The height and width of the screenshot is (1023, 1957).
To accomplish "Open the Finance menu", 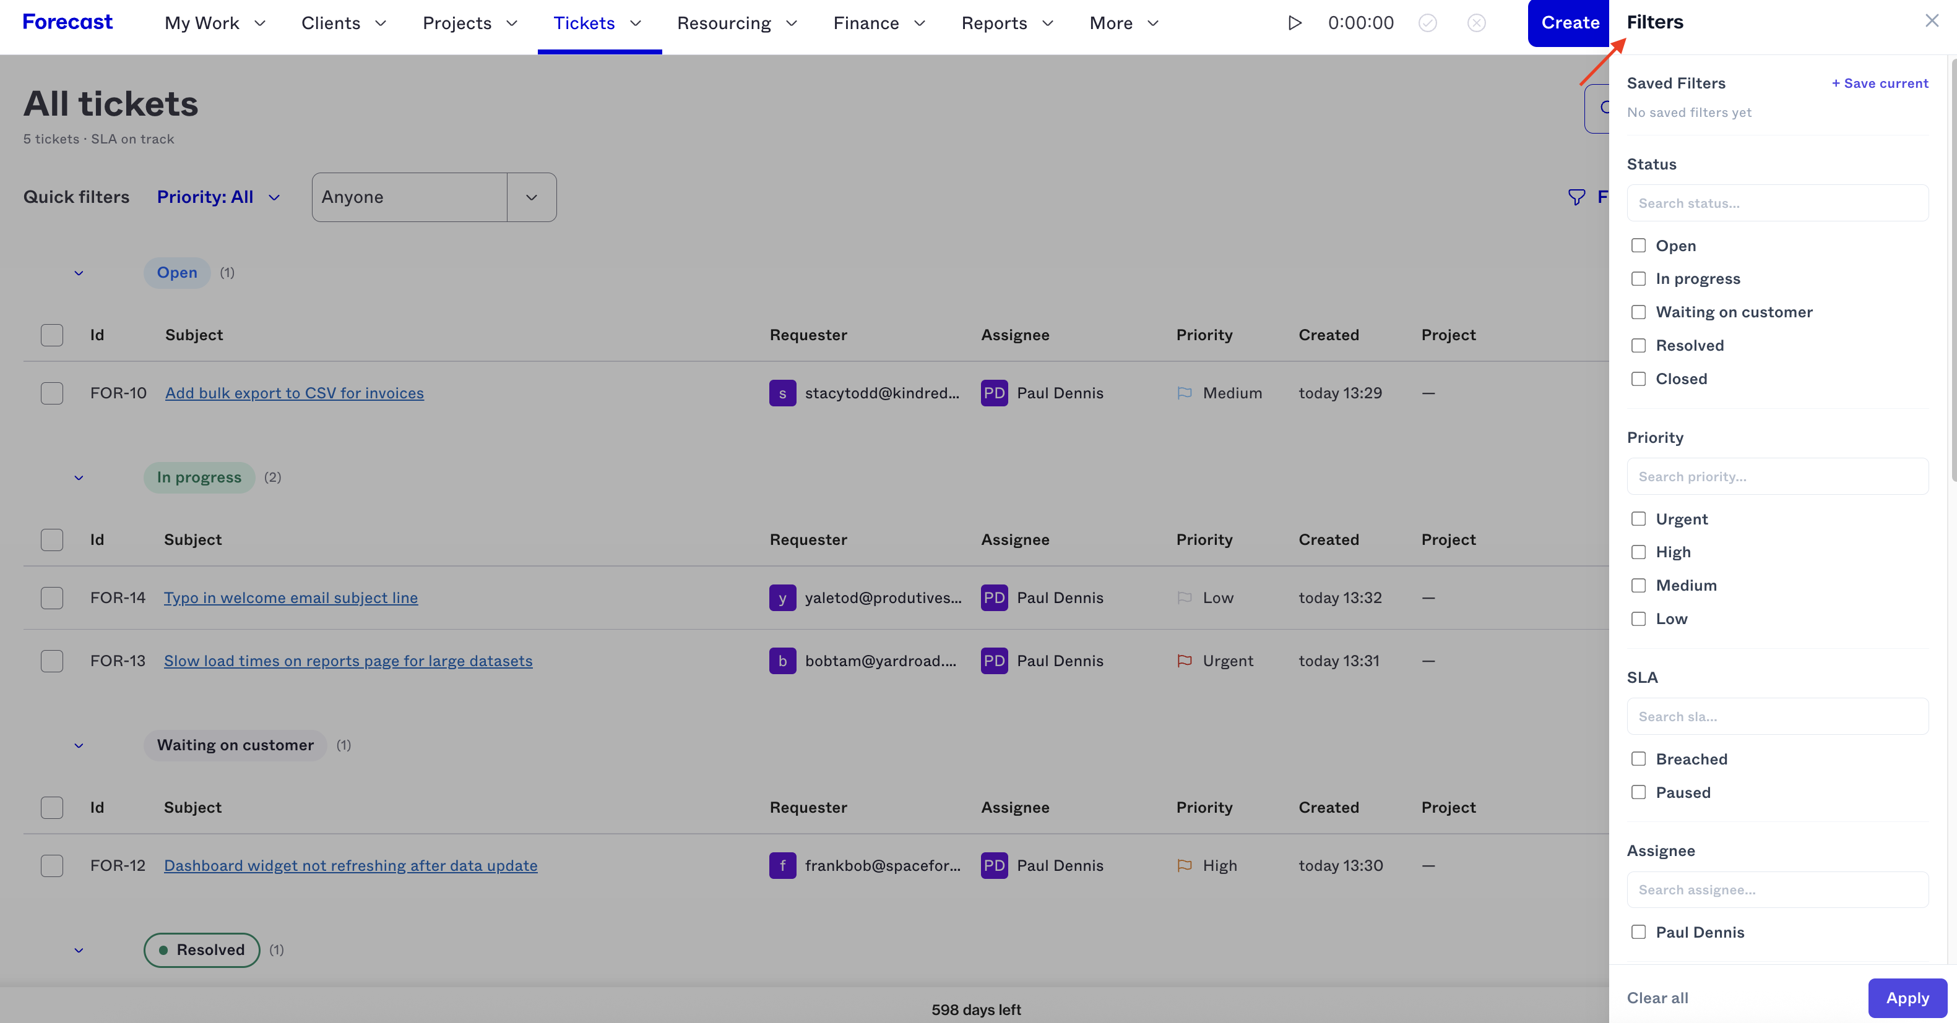I will [x=879, y=24].
